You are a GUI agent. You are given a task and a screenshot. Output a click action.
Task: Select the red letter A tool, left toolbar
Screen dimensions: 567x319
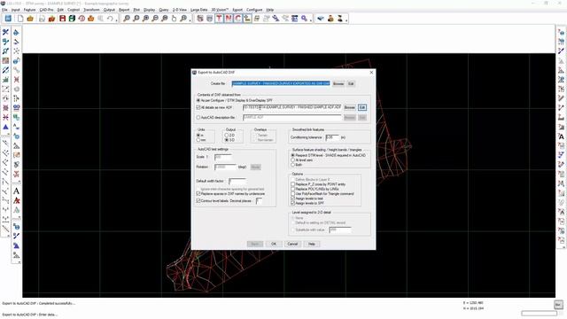[x=16, y=200]
